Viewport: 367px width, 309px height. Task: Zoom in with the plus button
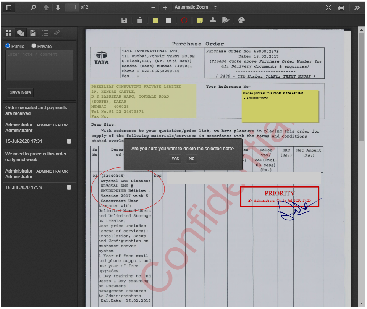click(x=165, y=8)
